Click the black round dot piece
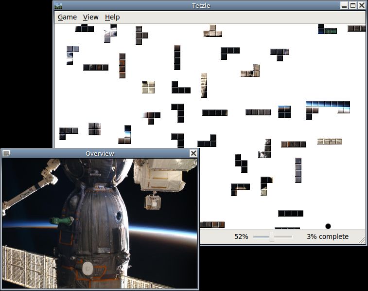This screenshot has height=291, width=368. pyautogui.click(x=328, y=226)
